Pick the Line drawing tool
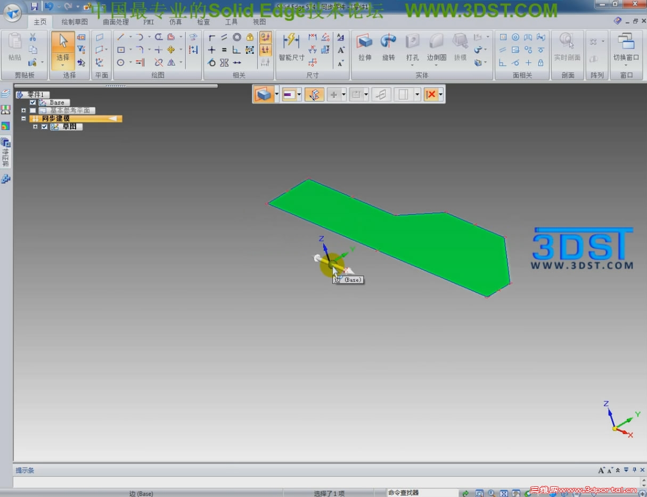This screenshot has width=647, height=497. click(121, 37)
